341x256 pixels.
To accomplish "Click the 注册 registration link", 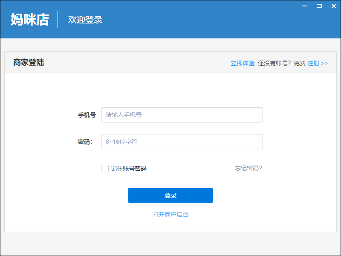I will [x=313, y=63].
